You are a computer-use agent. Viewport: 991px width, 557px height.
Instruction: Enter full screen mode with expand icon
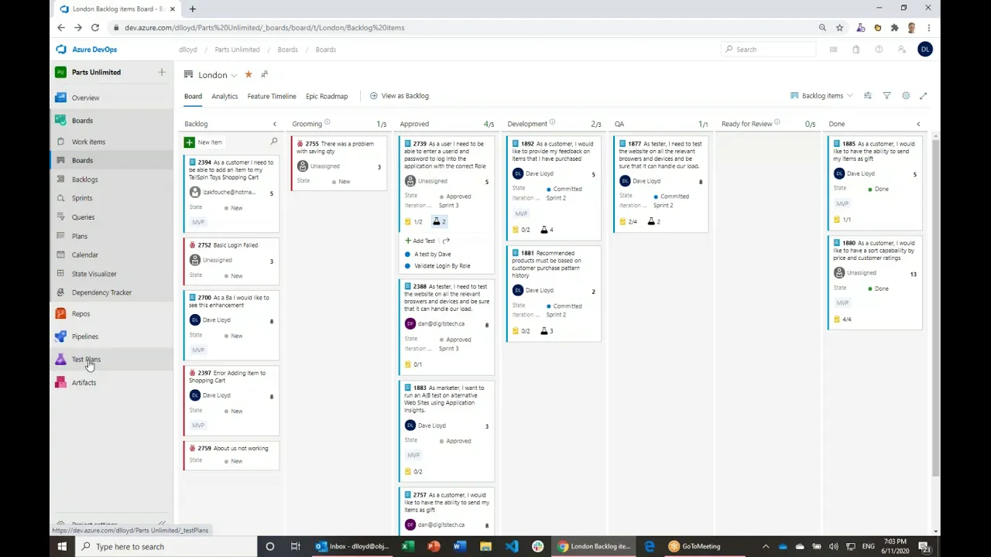coord(923,96)
